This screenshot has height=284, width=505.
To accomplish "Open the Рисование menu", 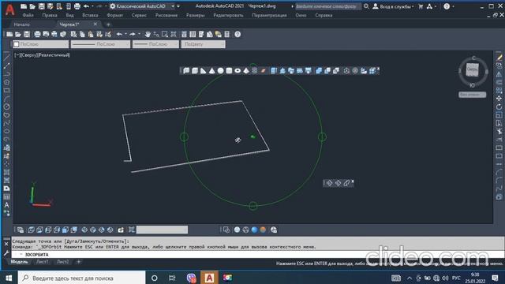I will [166, 15].
